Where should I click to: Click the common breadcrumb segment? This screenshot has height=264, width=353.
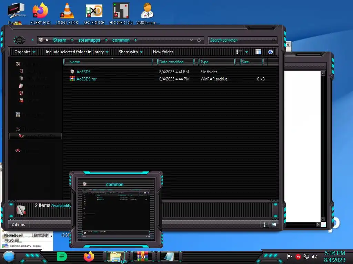click(x=121, y=40)
